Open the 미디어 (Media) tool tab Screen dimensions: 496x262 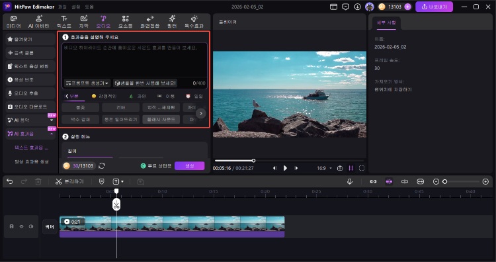coord(14,22)
